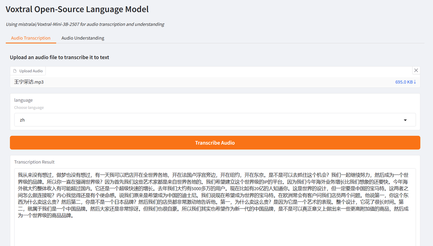Click the Voxtral Open-Source Language Model heading
Image resolution: width=433 pixels, height=246 pixels.
[x=77, y=9]
